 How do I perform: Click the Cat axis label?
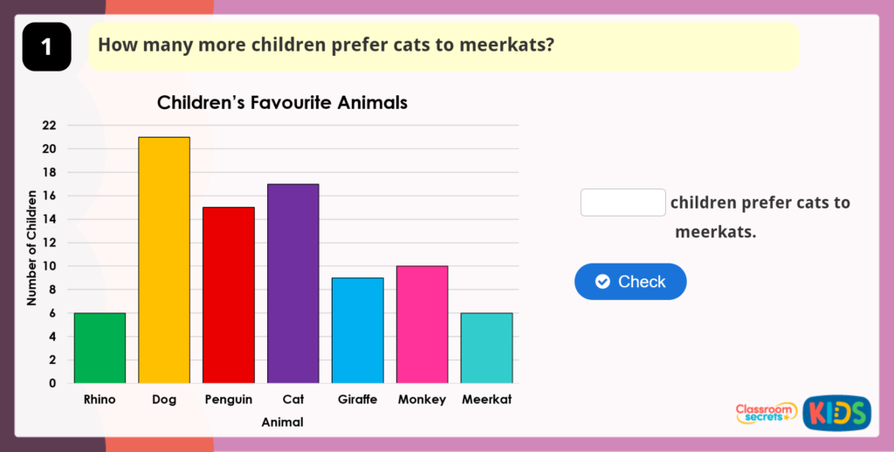pos(293,400)
